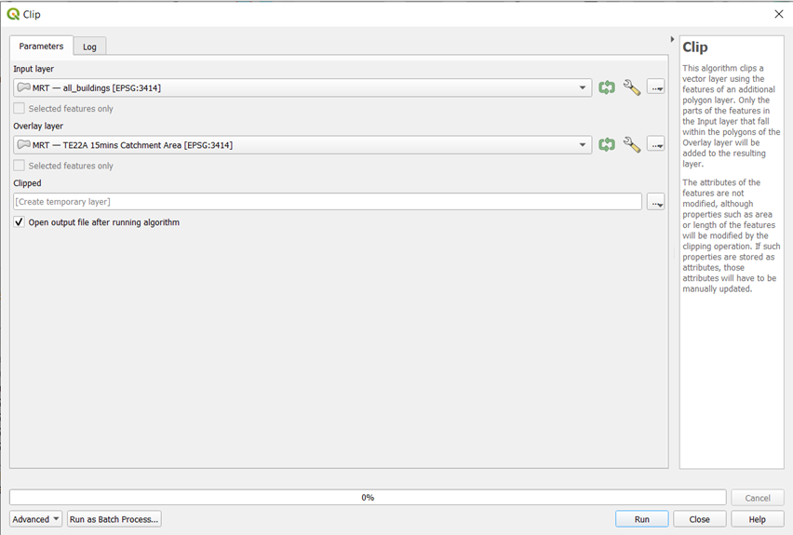Viewport: 793px width, 535px height.
Task: Click Run as Batch Process button
Action: click(x=114, y=519)
